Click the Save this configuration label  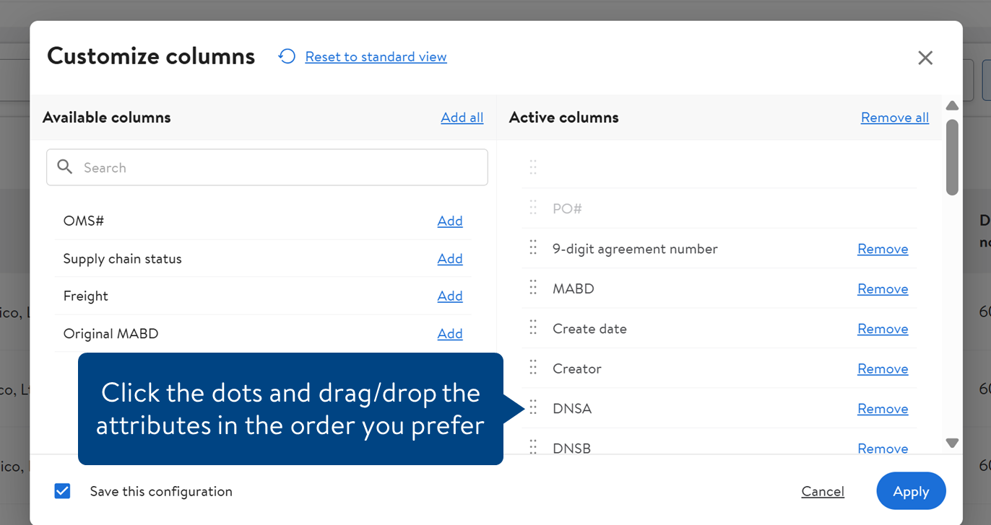tap(161, 491)
